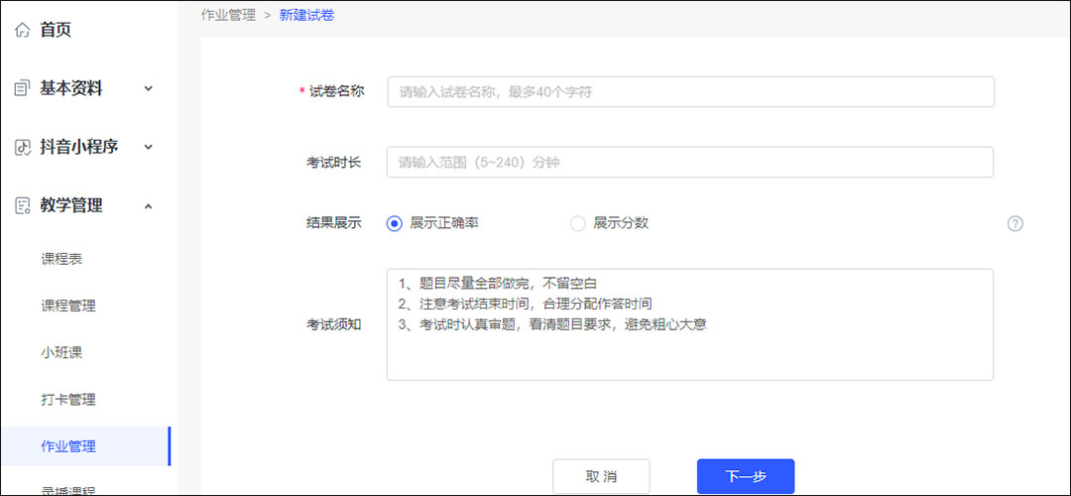The image size is (1071, 496).
Task: Click the 试卷名称 field label
Action: tap(337, 91)
